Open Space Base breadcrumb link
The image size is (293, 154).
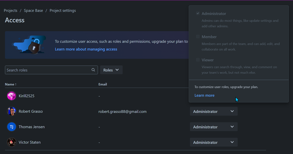pos(33,11)
